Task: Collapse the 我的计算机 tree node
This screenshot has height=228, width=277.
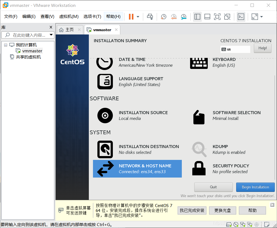Action: coord(6,45)
